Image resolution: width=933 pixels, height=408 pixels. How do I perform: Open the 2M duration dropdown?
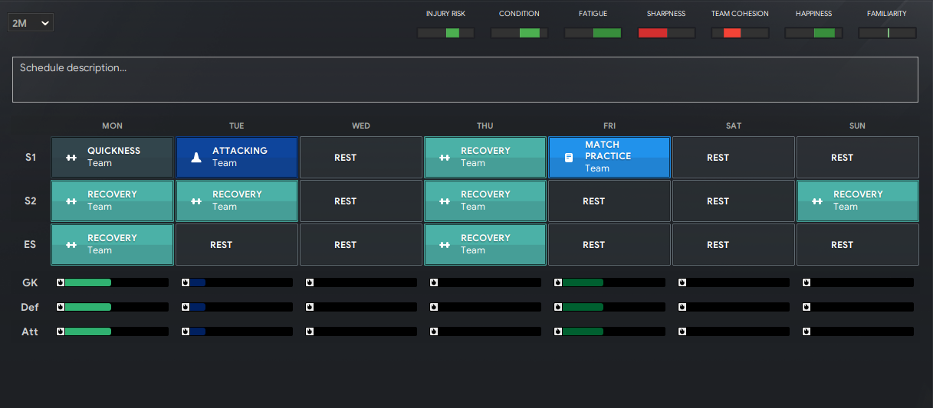(31, 24)
